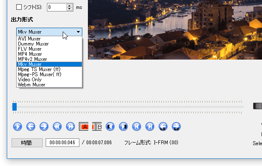This screenshot has height=166, width=262.
Task: Enable the シフト(S) checkbox
Action: [19, 7]
